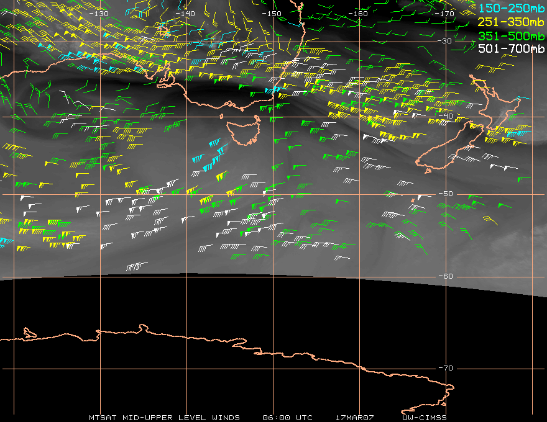Click the yellow 251-350mb legend label
This screenshot has height=422, width=547.
[x=511, y=22]
